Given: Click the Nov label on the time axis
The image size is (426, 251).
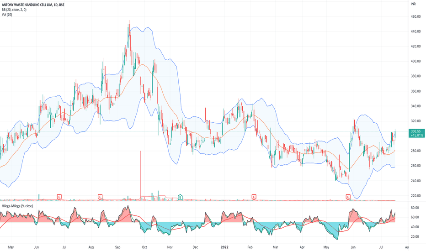Looking at the screenshot, I should pyautogui.click(x=170, y=247).
